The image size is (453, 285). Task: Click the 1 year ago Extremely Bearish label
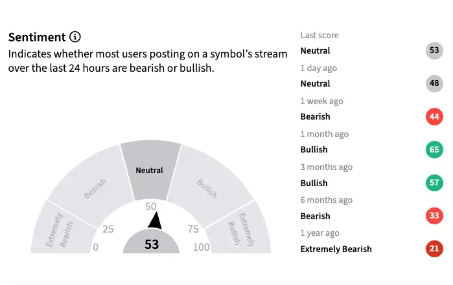coord(336,249)
